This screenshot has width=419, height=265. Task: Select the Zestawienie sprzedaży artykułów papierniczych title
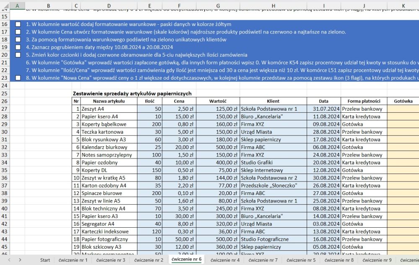(x=132, y=94)
